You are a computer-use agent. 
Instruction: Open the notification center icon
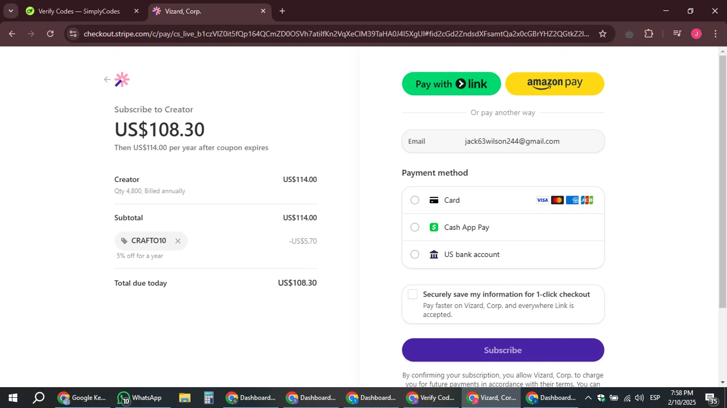coord(711,398)
